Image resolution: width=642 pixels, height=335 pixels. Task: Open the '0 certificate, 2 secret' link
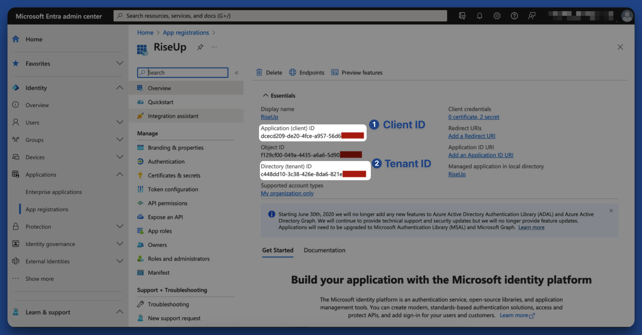(x=473, y=117)
